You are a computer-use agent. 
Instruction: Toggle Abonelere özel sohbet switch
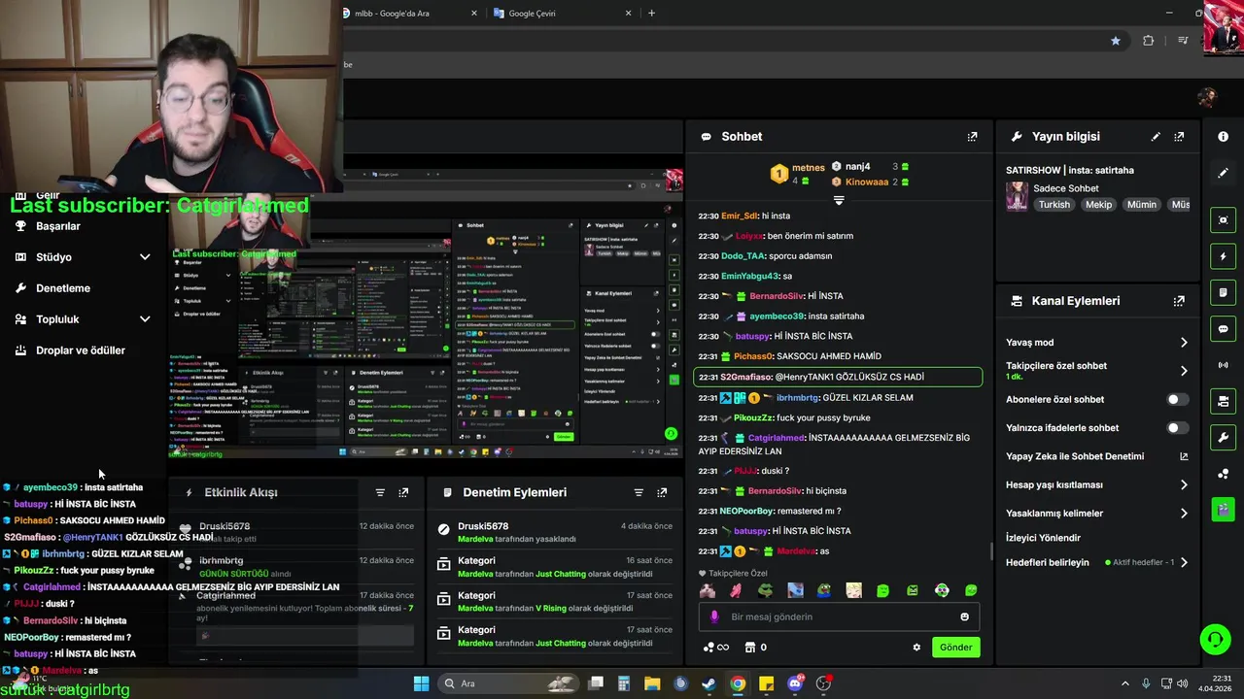tap(1177, 399)
